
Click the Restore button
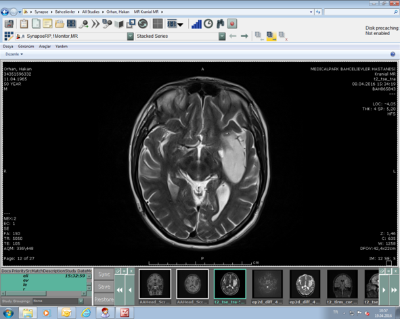coord(104,299)
